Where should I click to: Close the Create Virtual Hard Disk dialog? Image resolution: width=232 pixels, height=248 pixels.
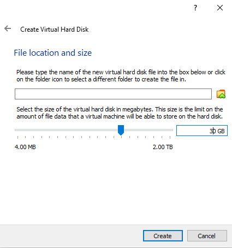[x=220, y=8]
